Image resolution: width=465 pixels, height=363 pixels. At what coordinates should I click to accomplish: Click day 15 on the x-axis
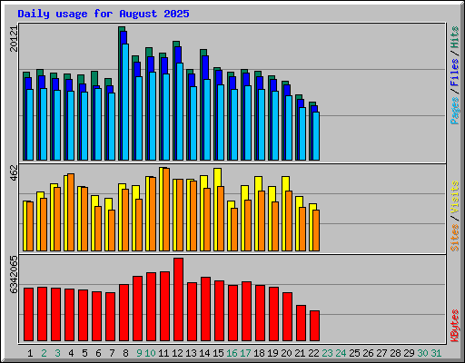pos(218,353)
